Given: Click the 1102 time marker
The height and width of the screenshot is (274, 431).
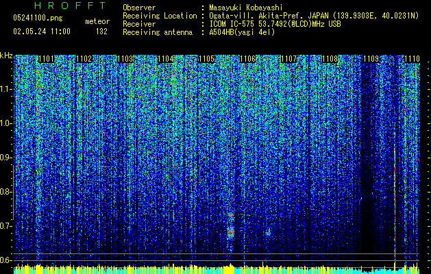Looking at the screenshot, I should 84,59.
